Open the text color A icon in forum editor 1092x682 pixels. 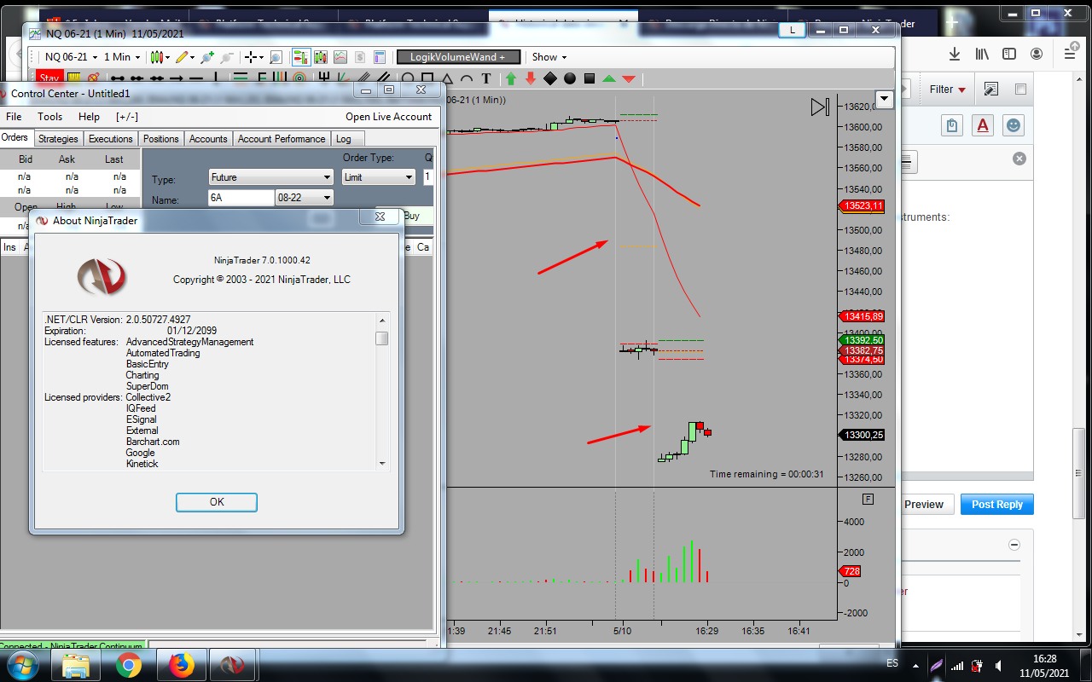pos(983,125)
